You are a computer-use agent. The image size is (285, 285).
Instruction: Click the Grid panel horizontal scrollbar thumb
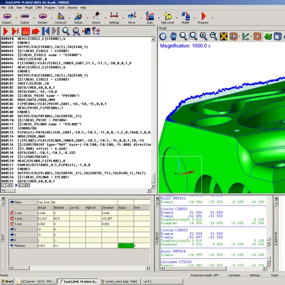click(22, 268)
